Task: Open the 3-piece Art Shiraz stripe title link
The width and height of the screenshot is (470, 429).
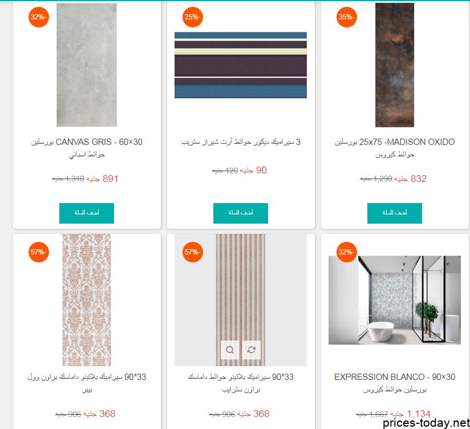Action: pyautogui.click(x=241, y=142)
